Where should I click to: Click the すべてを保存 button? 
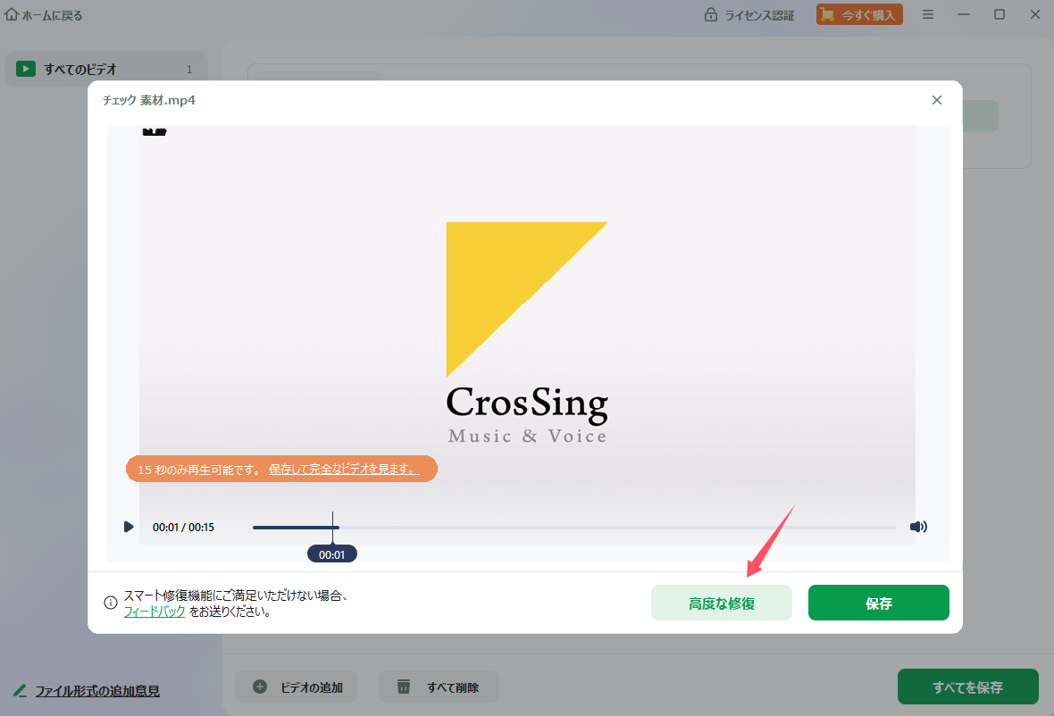tap(967, 687)
